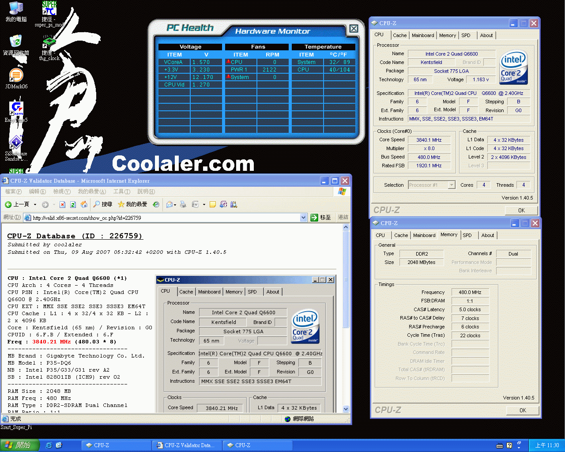Stop page loading with the red X icon
Image resolution: width=565 pixels, height=452 pixels.
click(62, 204)
